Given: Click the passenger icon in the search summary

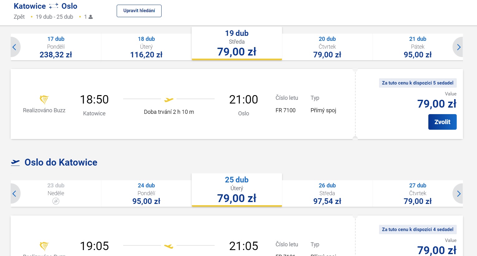Looking at the screenshot, I should click(91, 17).
